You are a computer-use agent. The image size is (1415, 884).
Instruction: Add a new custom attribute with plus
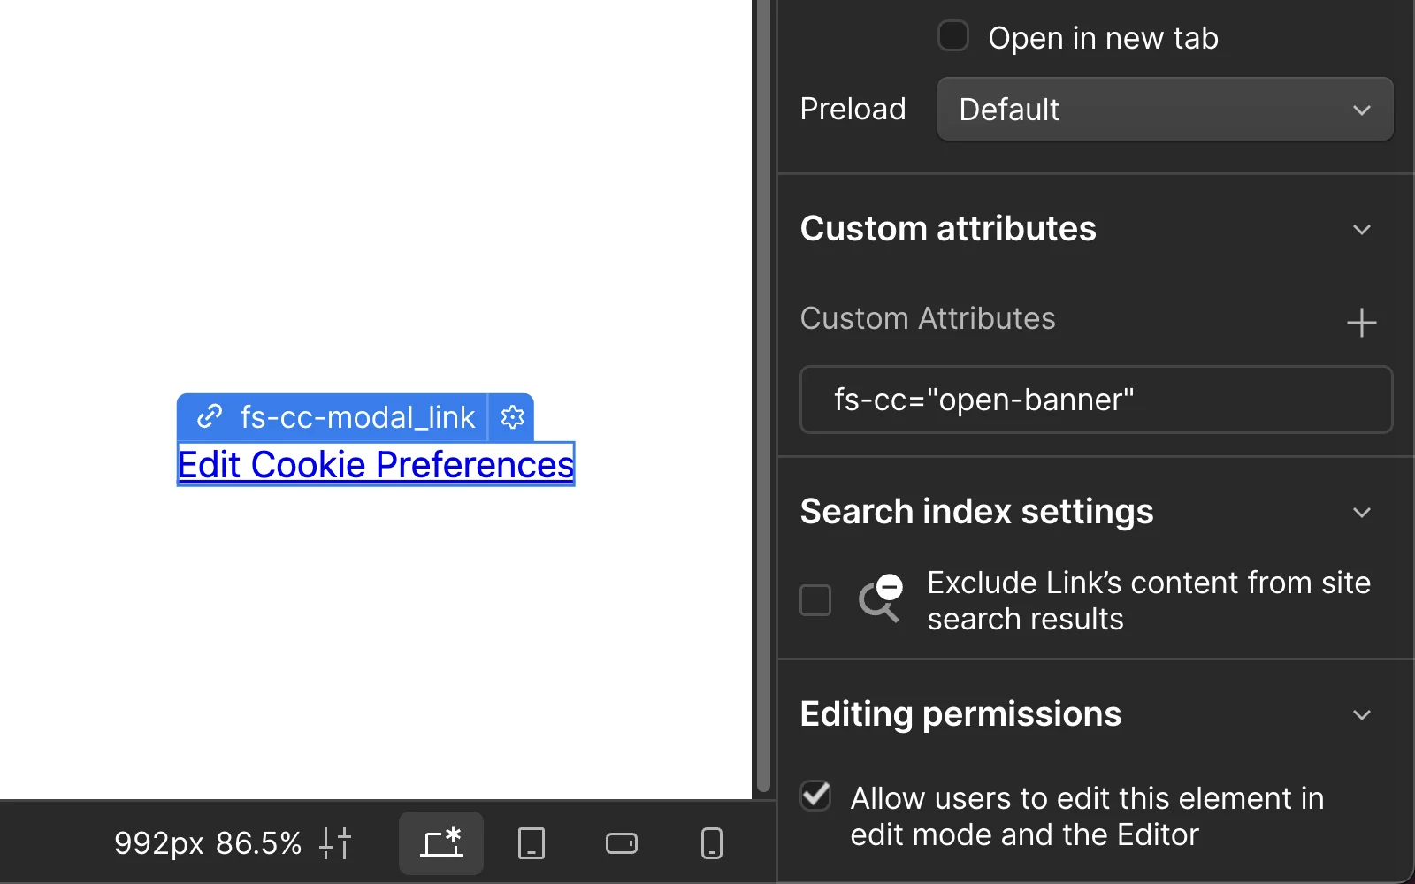coord(1361,323)
